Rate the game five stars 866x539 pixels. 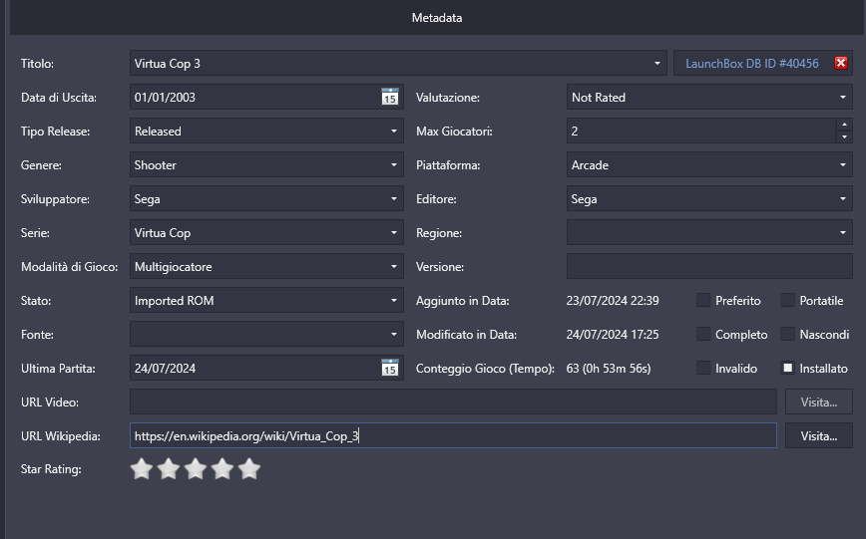pyautogui.click(x=249, y=469)
